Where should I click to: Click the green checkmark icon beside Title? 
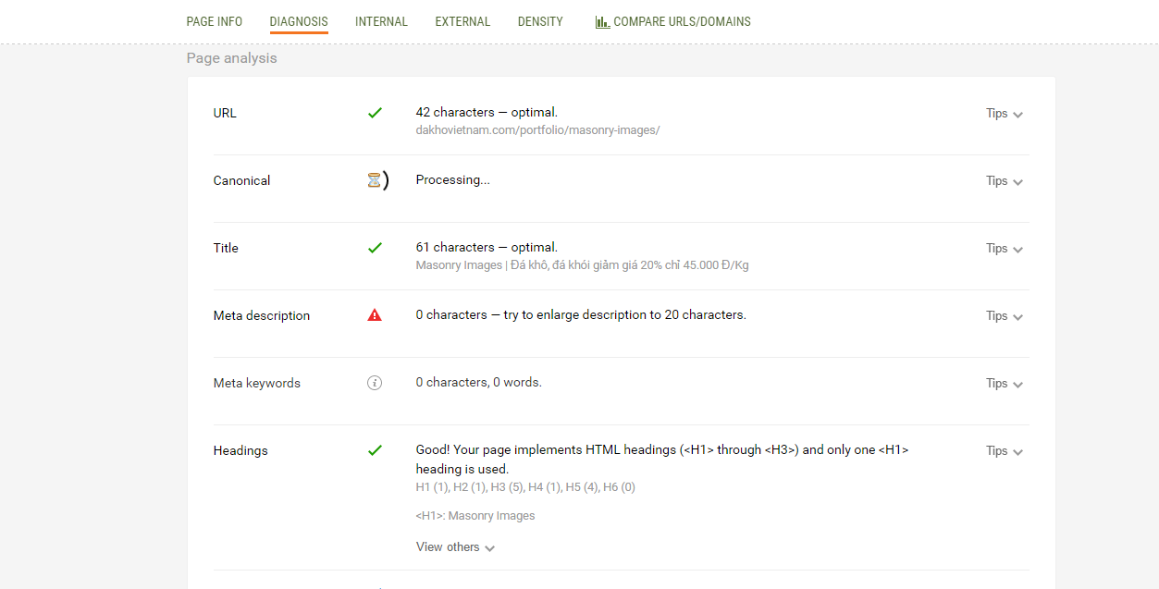pos(375,248)
